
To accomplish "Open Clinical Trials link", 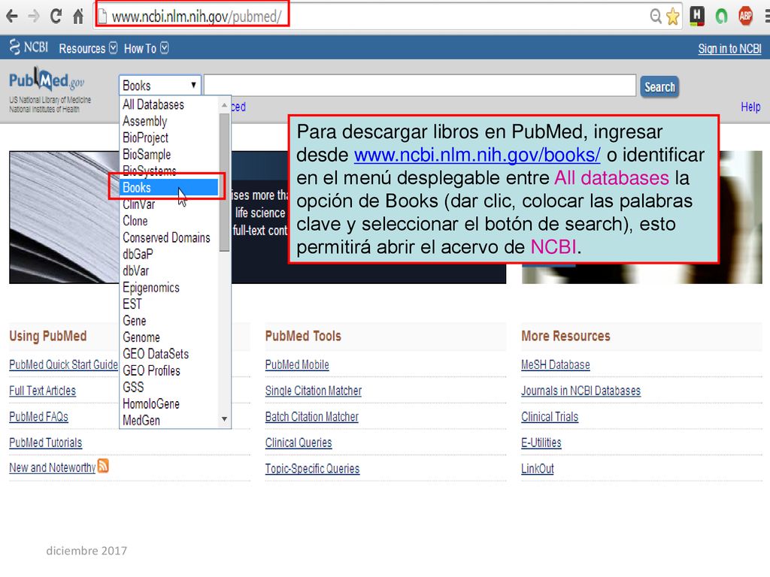I will coord(550,416).
